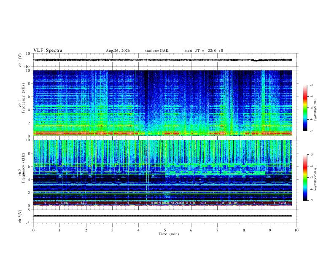Viewport: 334px width, 258px height.
Task: Click the station=GAK label
Action: [x=156, y=51]
